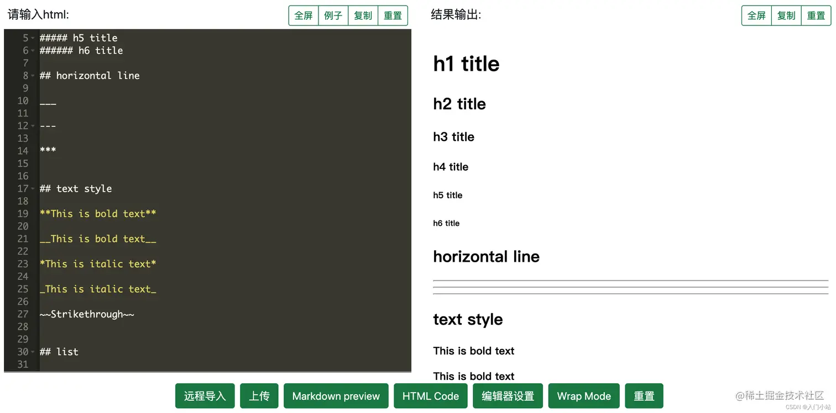Click the 上传 upload button
This screenshot has height=413, width=836.
pos(259,396)
